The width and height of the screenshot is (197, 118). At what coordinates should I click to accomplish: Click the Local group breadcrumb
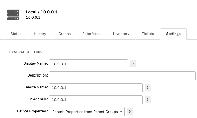[31, 12]
